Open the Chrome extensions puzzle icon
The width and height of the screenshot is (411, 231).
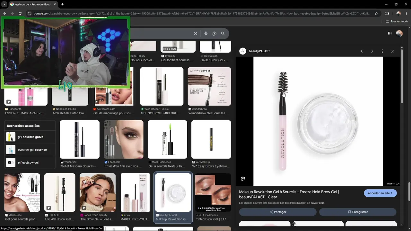click(387, 13)
